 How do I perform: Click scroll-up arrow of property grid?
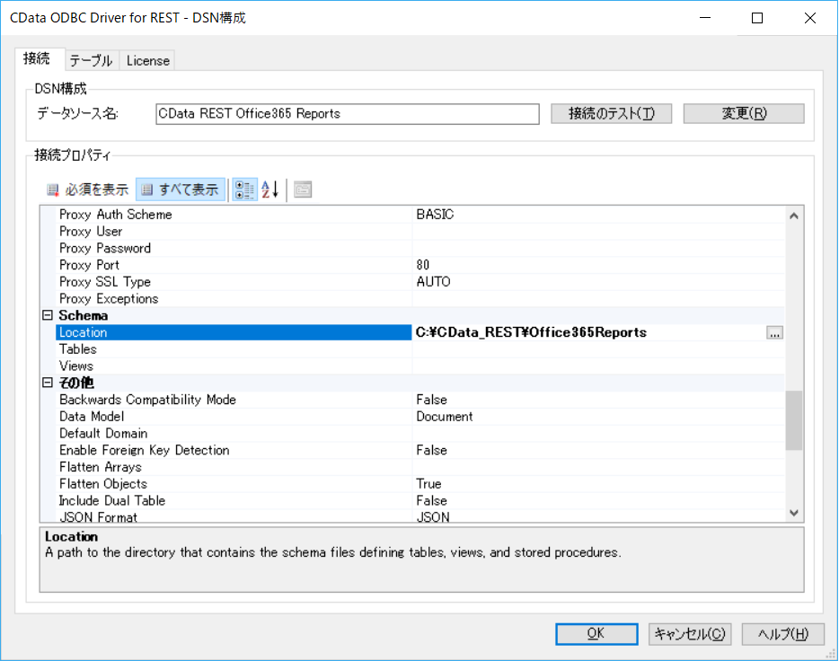[x=793, y=216]
